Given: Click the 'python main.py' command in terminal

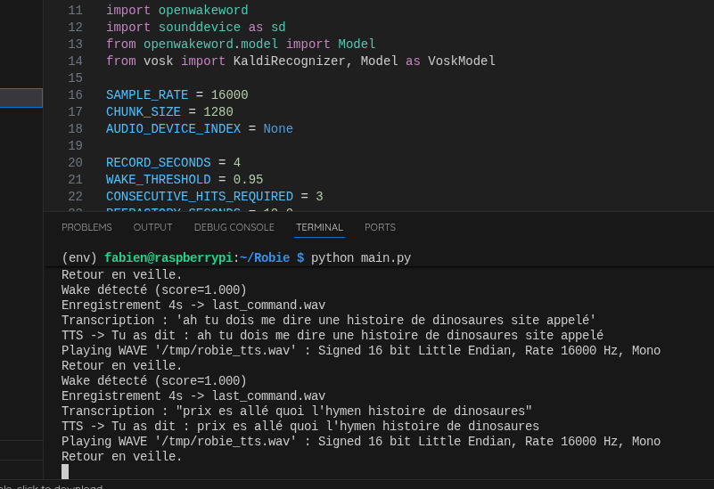Looking at the screenshot, I should point(361,258).
